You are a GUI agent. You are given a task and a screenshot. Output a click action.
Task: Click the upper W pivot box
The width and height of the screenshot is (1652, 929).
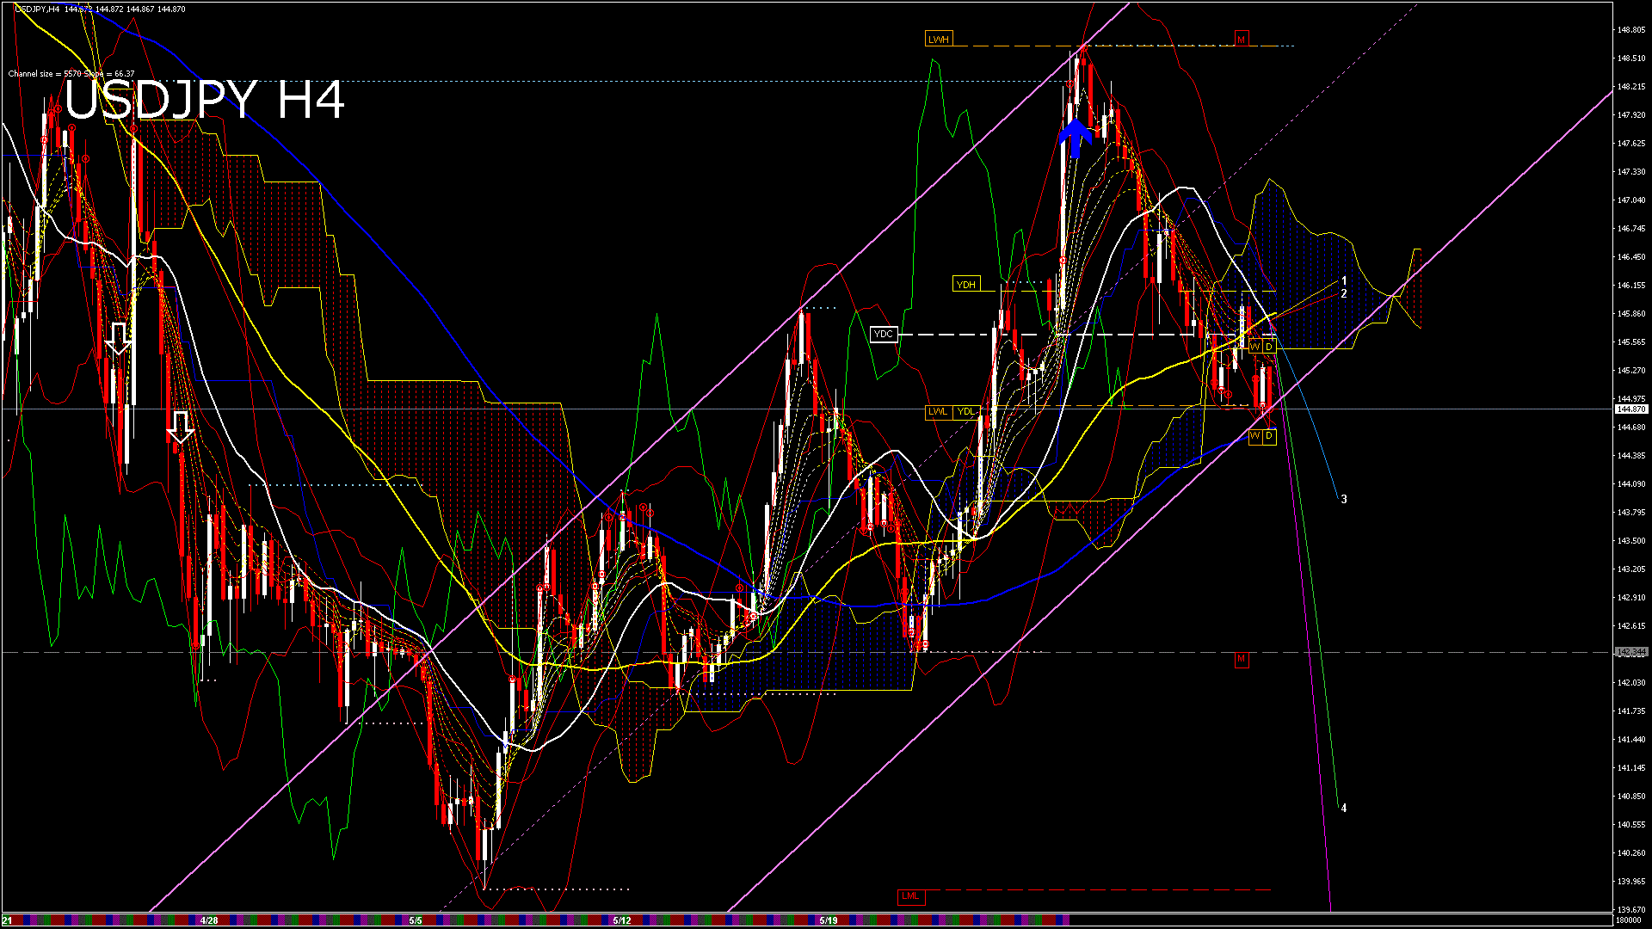(1255, 347)
